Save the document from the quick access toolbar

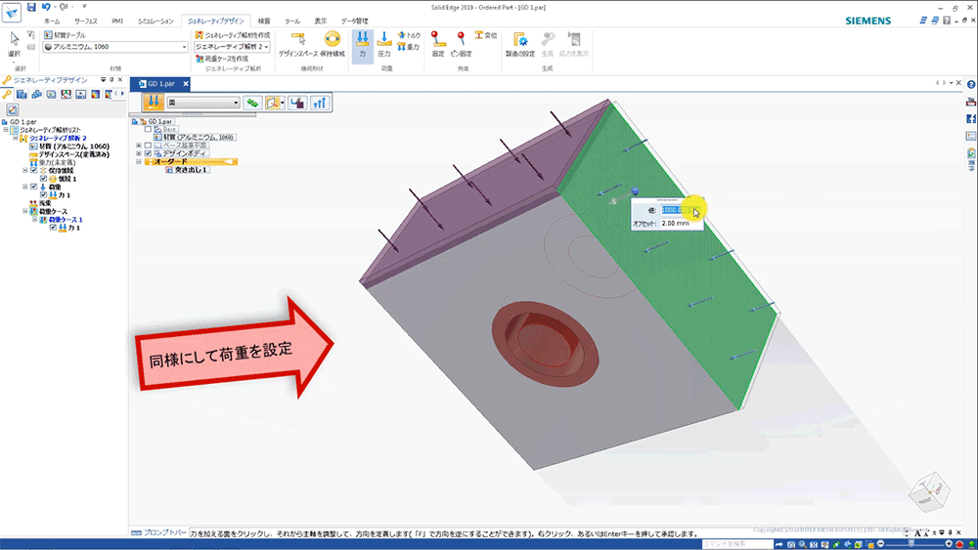point(31,7)
